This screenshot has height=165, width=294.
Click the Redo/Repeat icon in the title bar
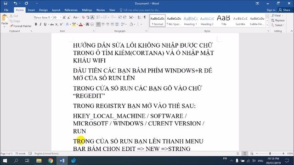[26, 3]
